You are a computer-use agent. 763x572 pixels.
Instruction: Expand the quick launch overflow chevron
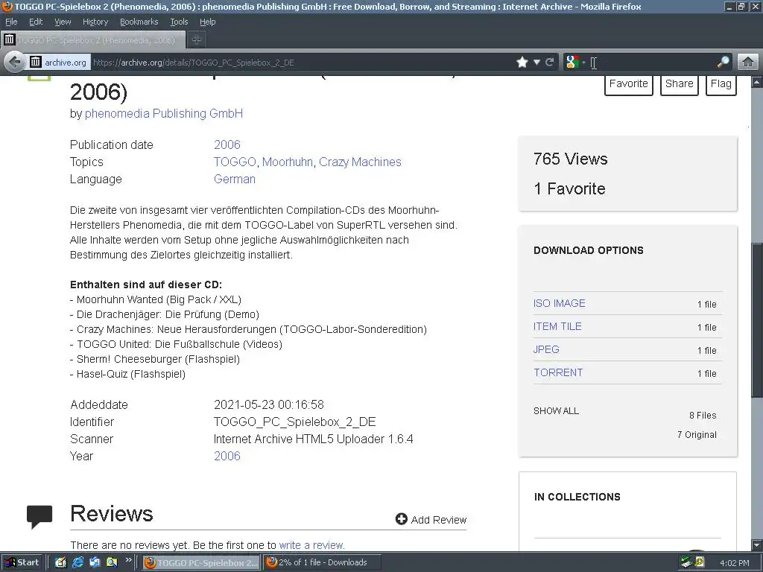[x=128, y=560]
